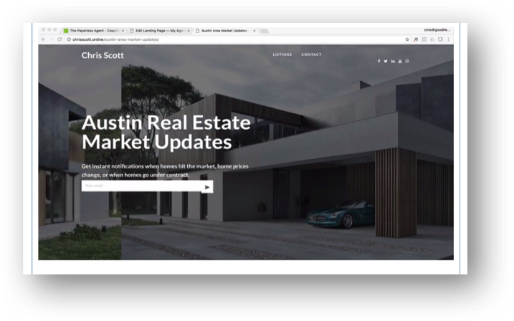Close the Austin Area Market Updates tab

point(254,31)
